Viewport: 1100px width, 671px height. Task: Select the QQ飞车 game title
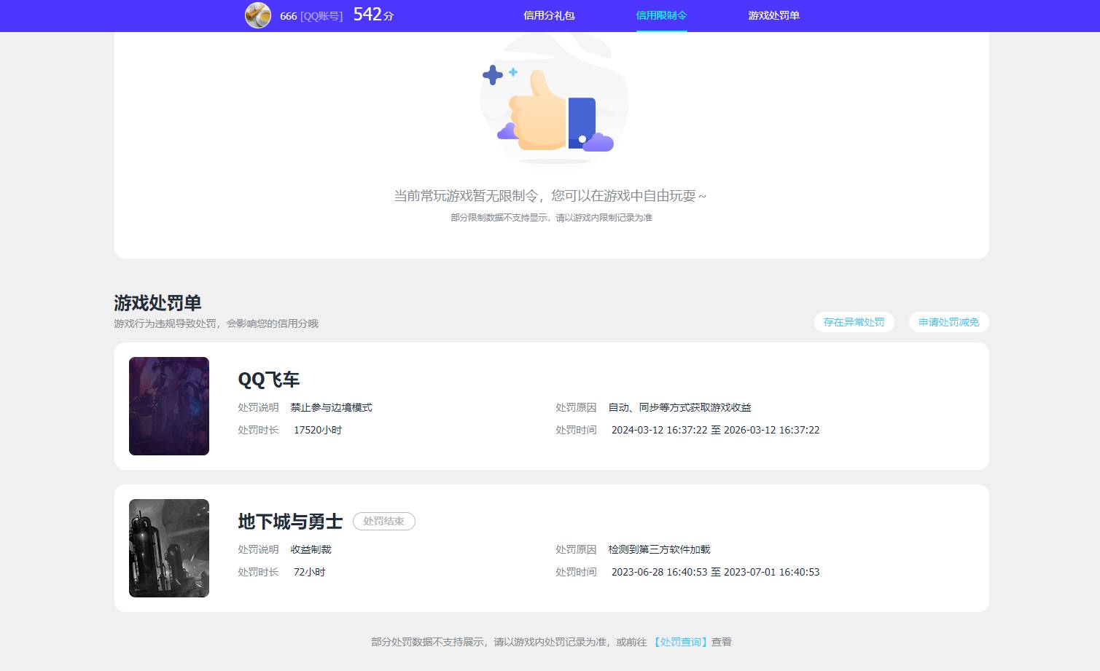269,380
